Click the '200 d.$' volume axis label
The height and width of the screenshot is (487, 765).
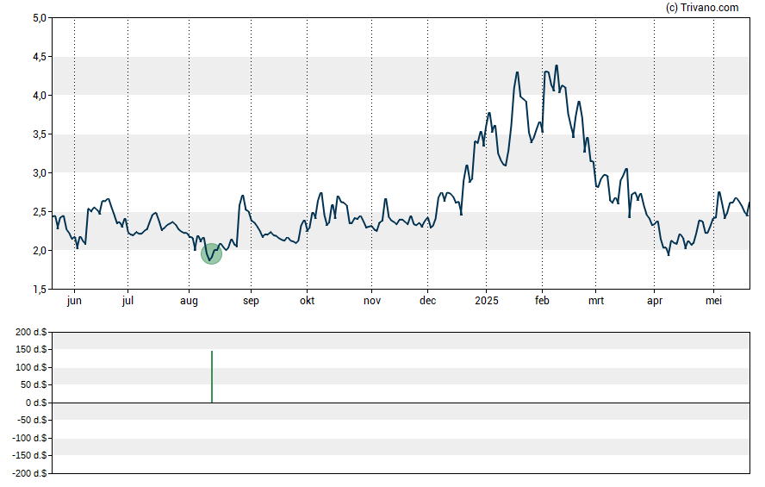pos(31,332)
